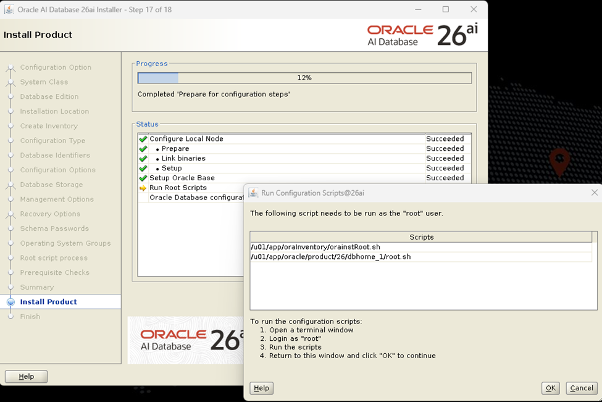Viewport: 602px width, 402px height.
Task: Click the red location pin on background
Action: click(559, 162)
